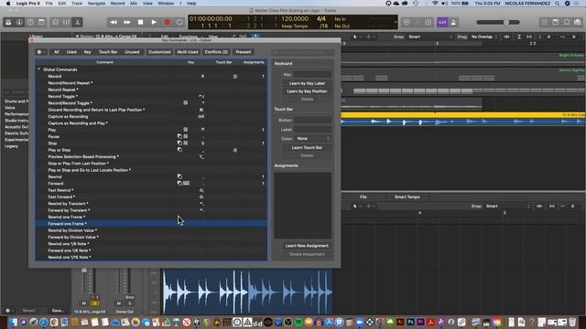Image resolution: width=586 pixels, height=329 pixels.
Task: Toggle the Inspector button in control bar
Action: pyautogui.click(x=19, y=22)
